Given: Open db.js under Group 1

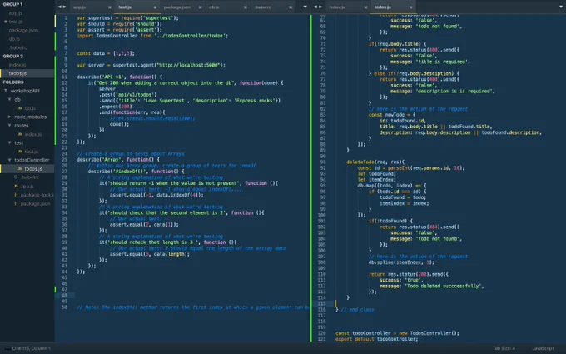Looking at the screenshot, I should pyautogui.click(x=14, y=39).
